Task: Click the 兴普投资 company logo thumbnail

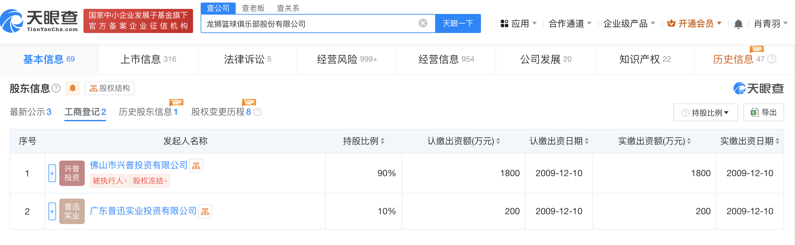Action: pyautogui.click(x=72, y=173)
